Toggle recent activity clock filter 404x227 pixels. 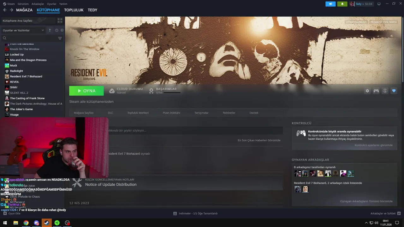(56, 30)
